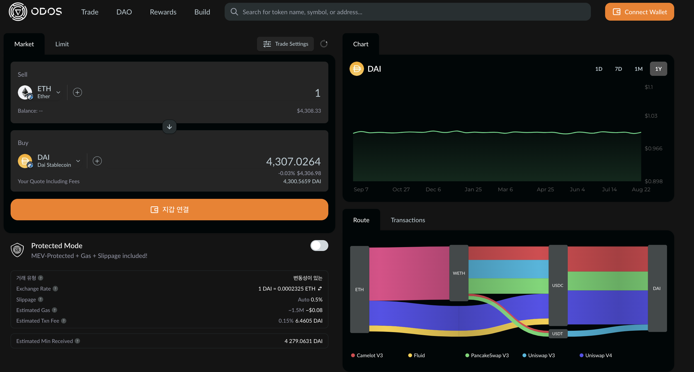Select 1D chart range
The height and width of the screenshot is (372, 694).
click(599, 69)
